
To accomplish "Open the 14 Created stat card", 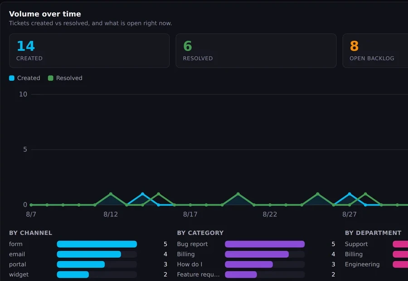I will (89, 51).
